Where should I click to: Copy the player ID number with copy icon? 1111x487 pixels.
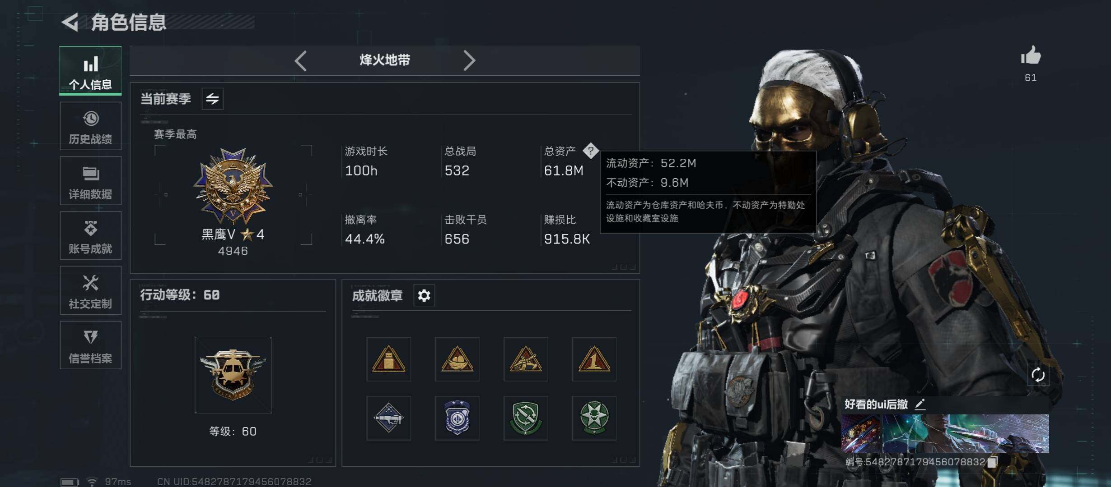993,462
